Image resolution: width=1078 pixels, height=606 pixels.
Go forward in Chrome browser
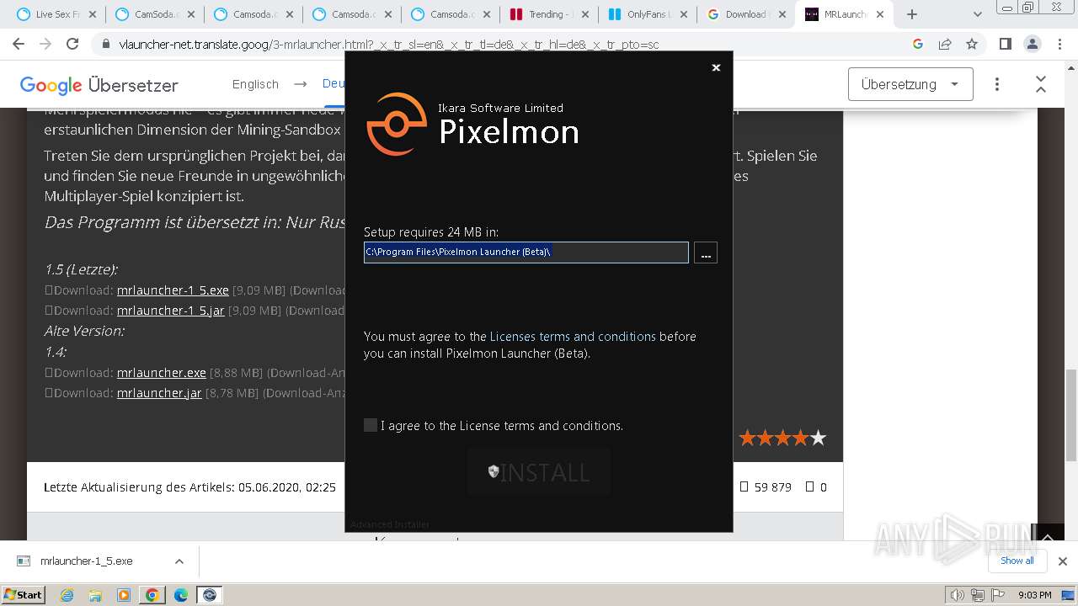click(x=45, y=44)
